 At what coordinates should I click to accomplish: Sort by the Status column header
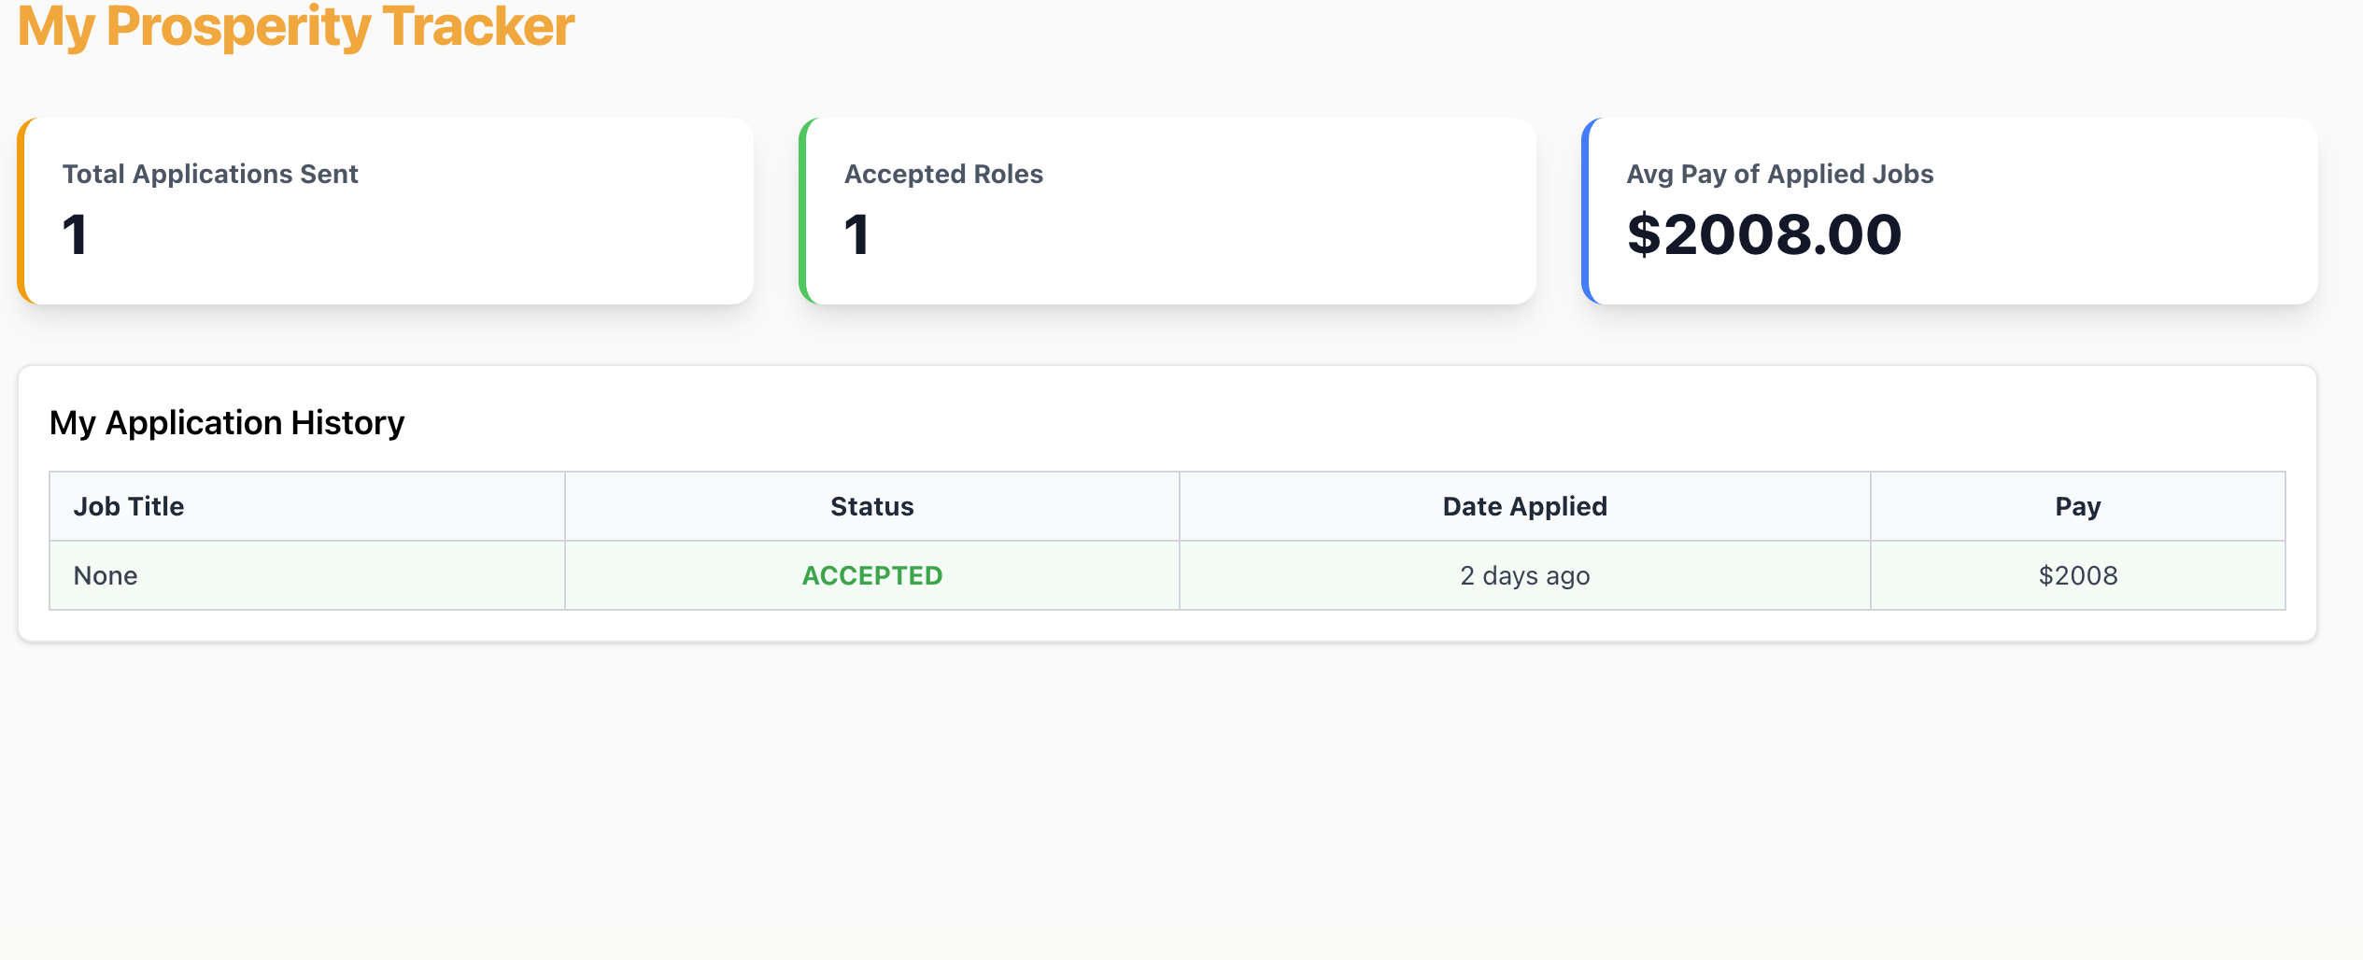click(x=871, y=506)
